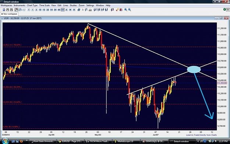Viewport: 230px width, 144px height.
Task: Open the Lines menu
Action: coord(66,6)
